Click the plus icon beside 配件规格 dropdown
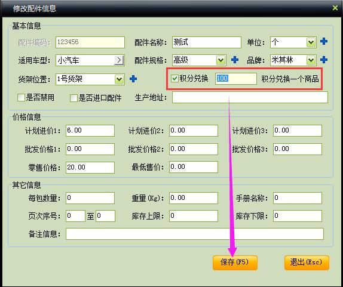The height and width of the screenshot is (287, 343). [235, 60]
